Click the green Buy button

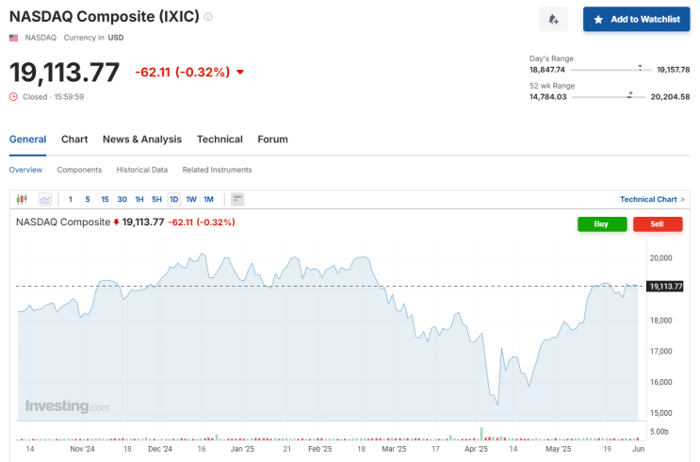(x=602, y=223)
